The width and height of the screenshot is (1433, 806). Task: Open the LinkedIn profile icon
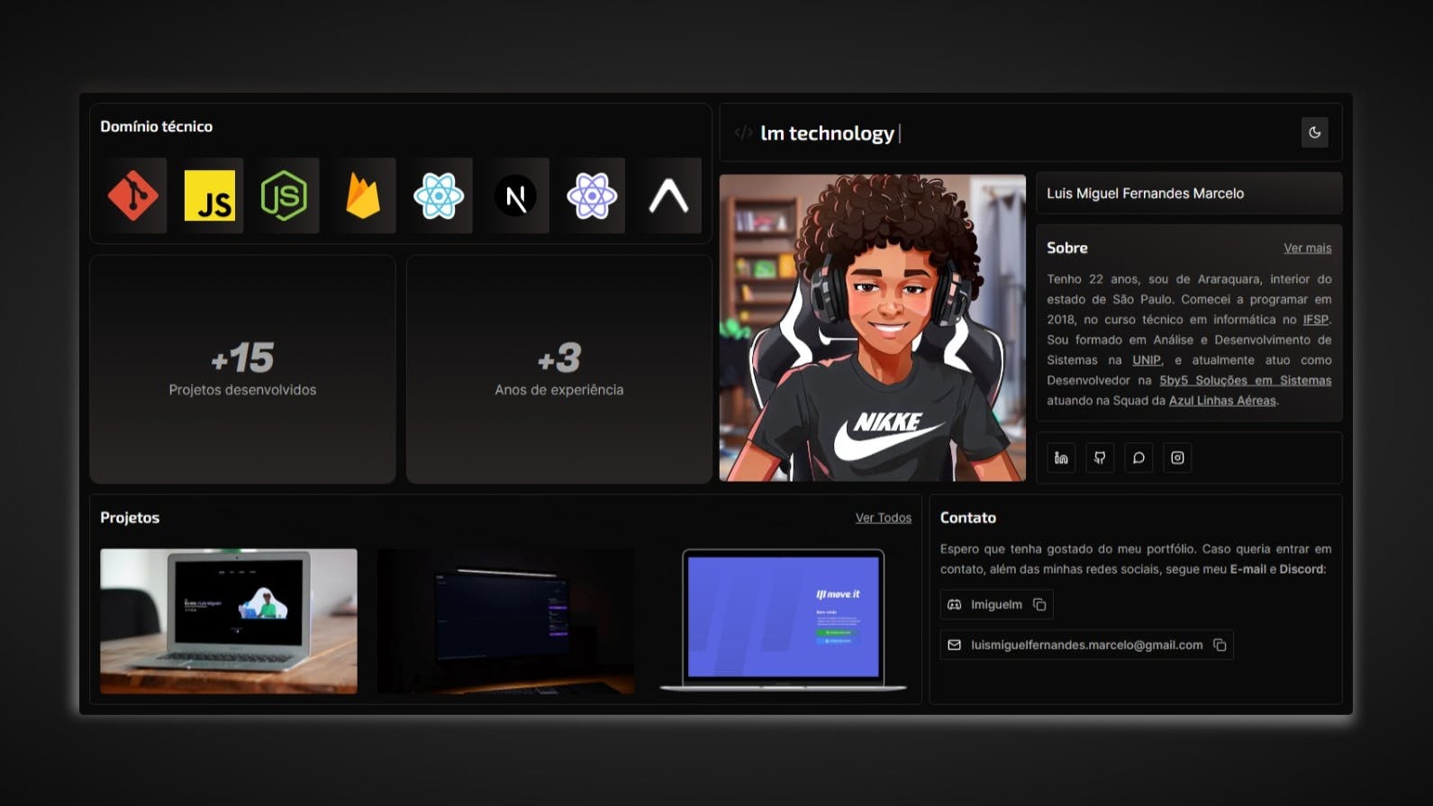pyautogui.click(x=1061, y=458)
